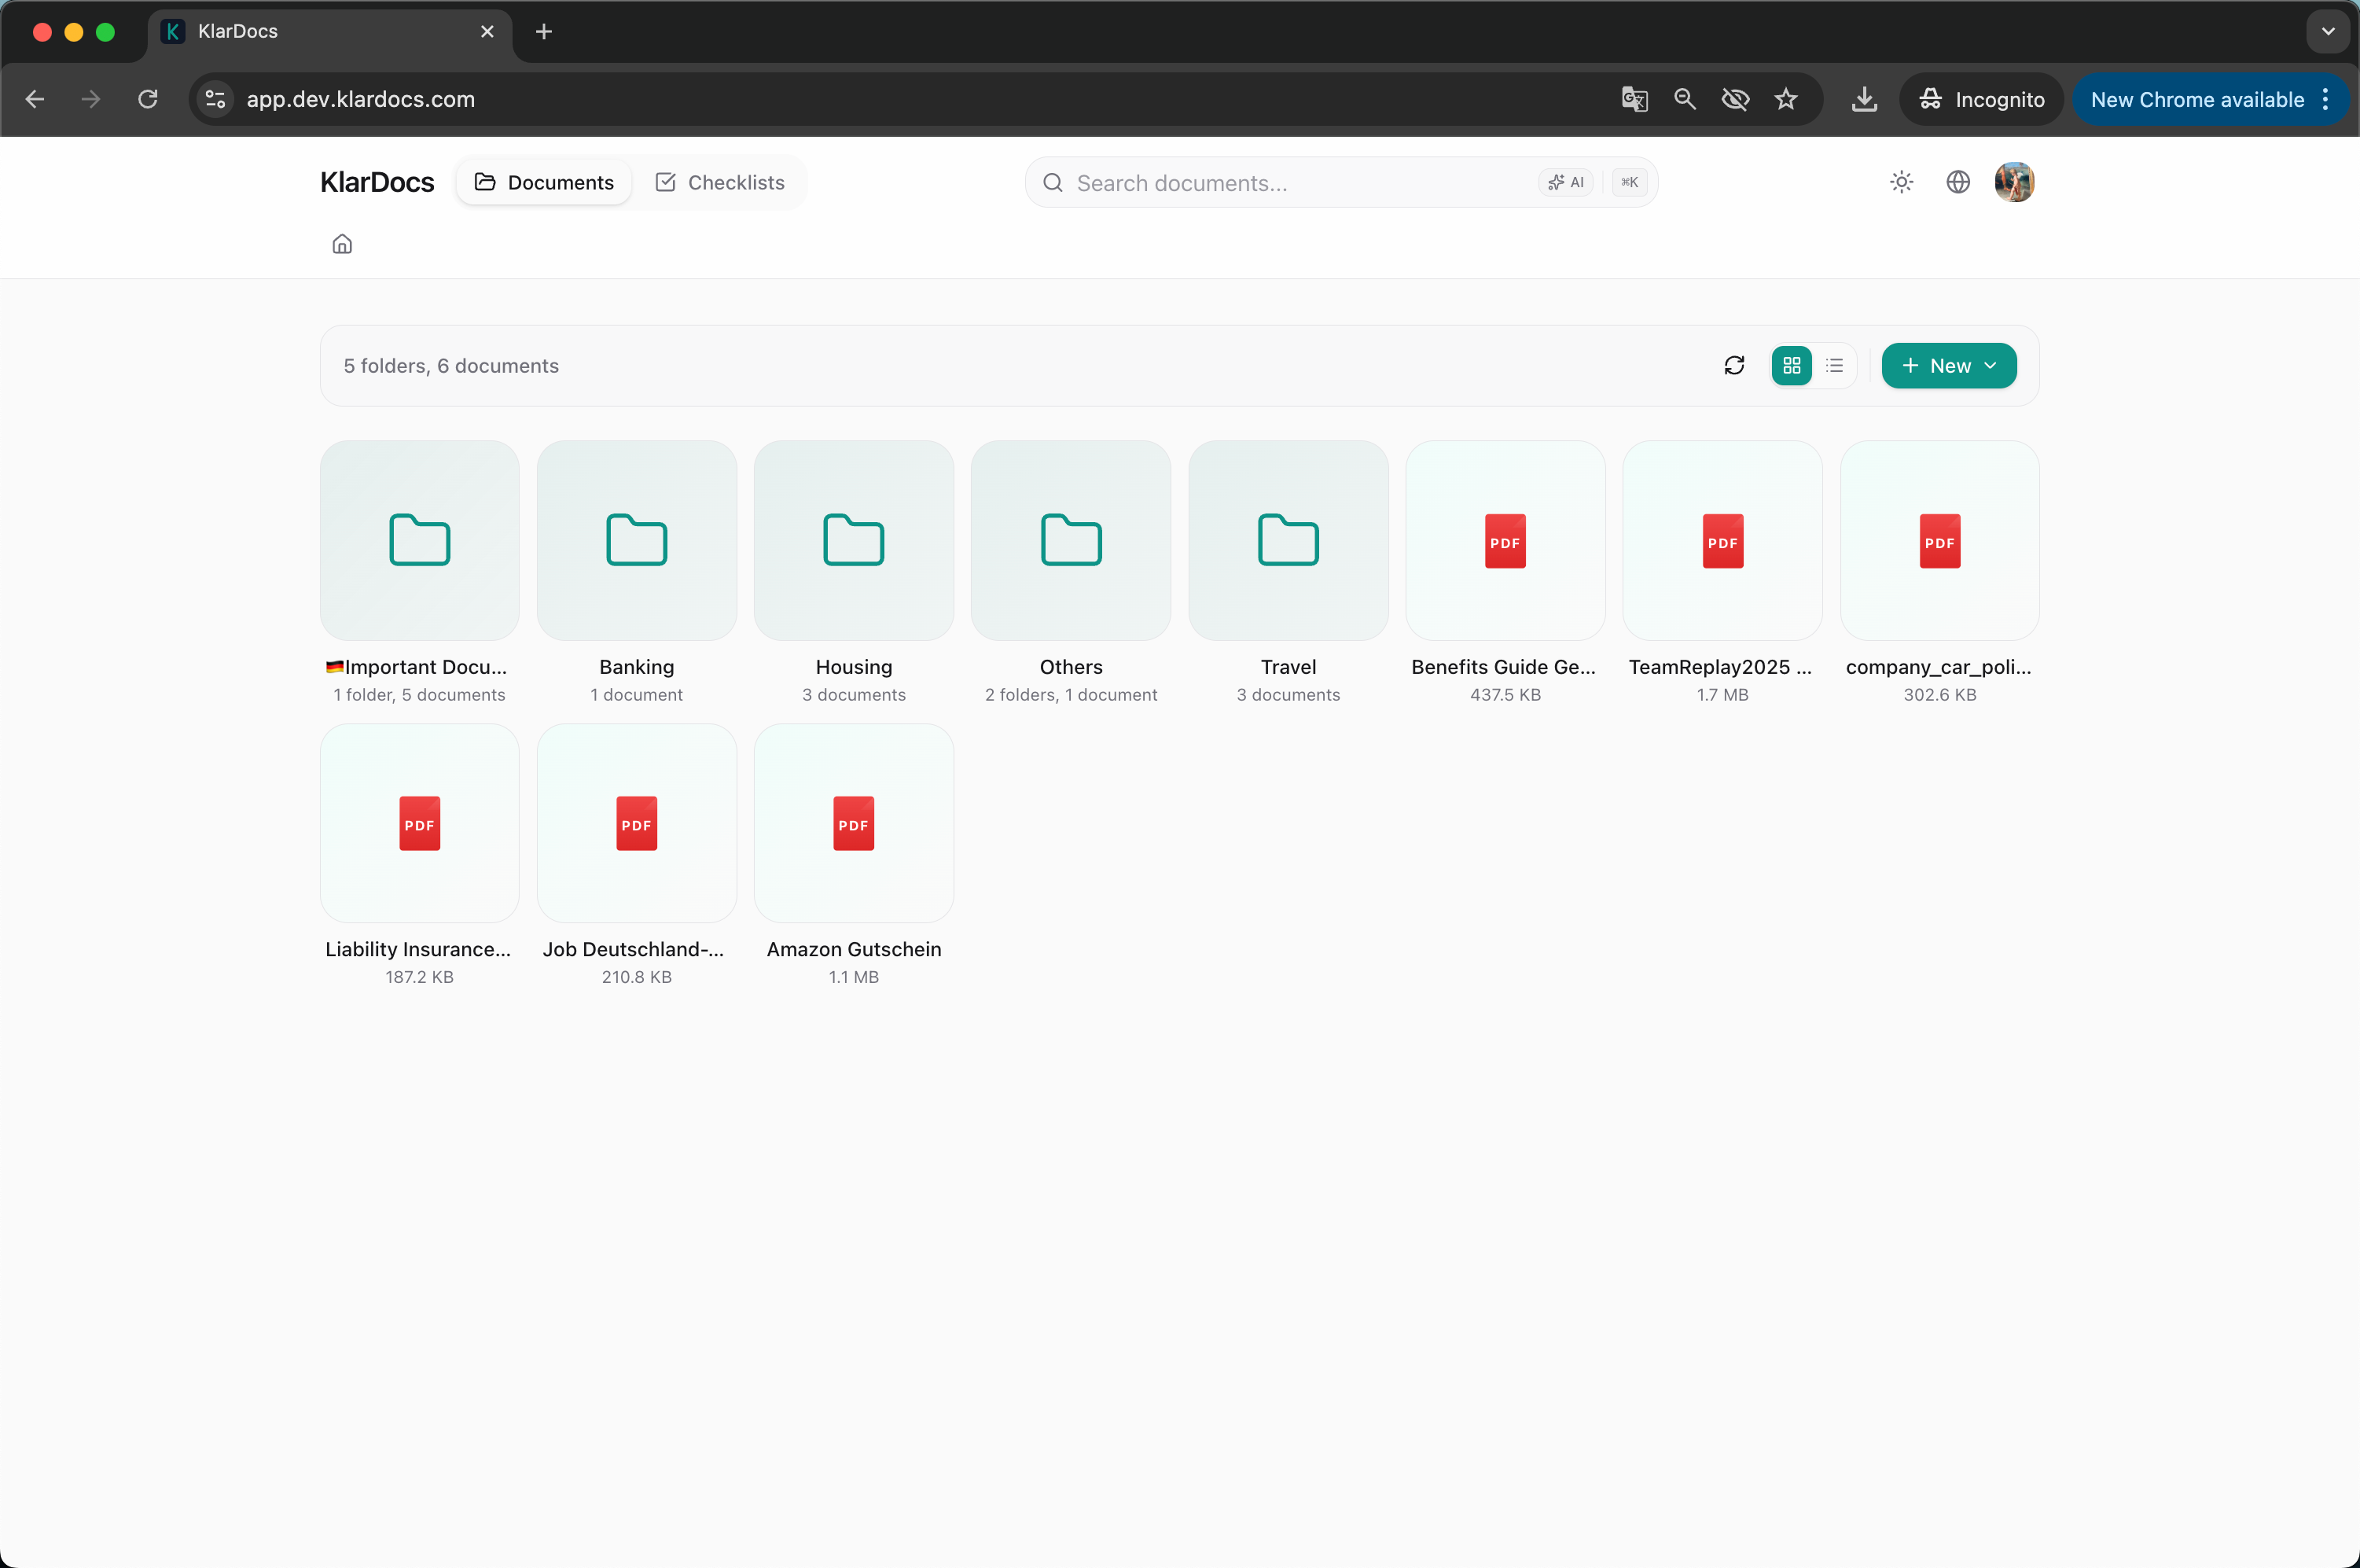Toggle light/dark theme sun icon

pyautogui.click(x=1901, y=182)
